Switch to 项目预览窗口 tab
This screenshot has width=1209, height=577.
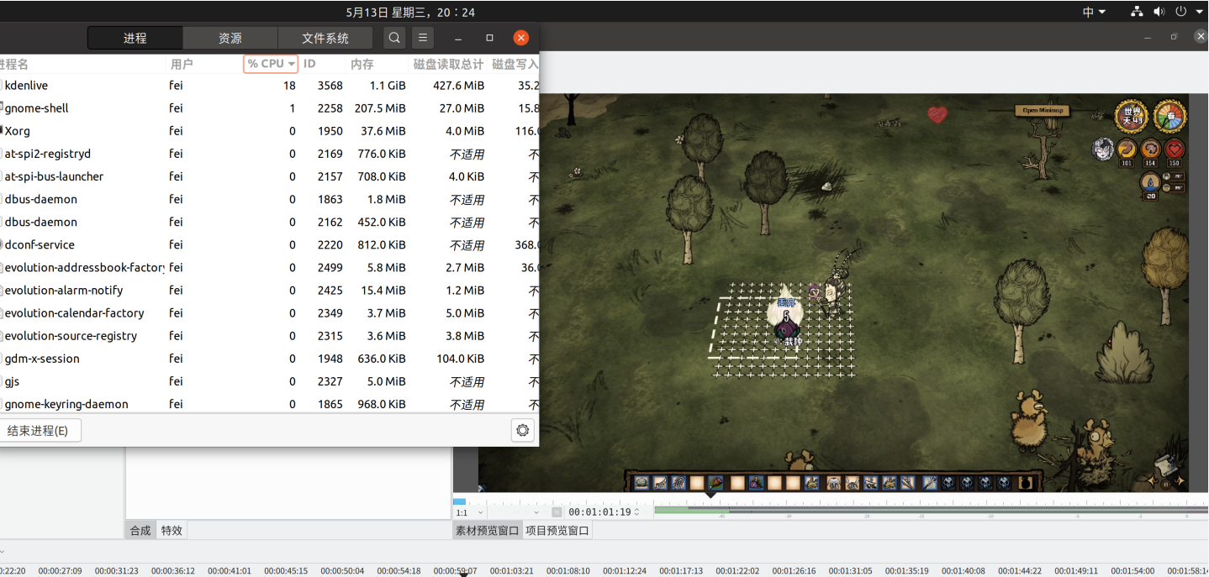(x=557, y=531)
